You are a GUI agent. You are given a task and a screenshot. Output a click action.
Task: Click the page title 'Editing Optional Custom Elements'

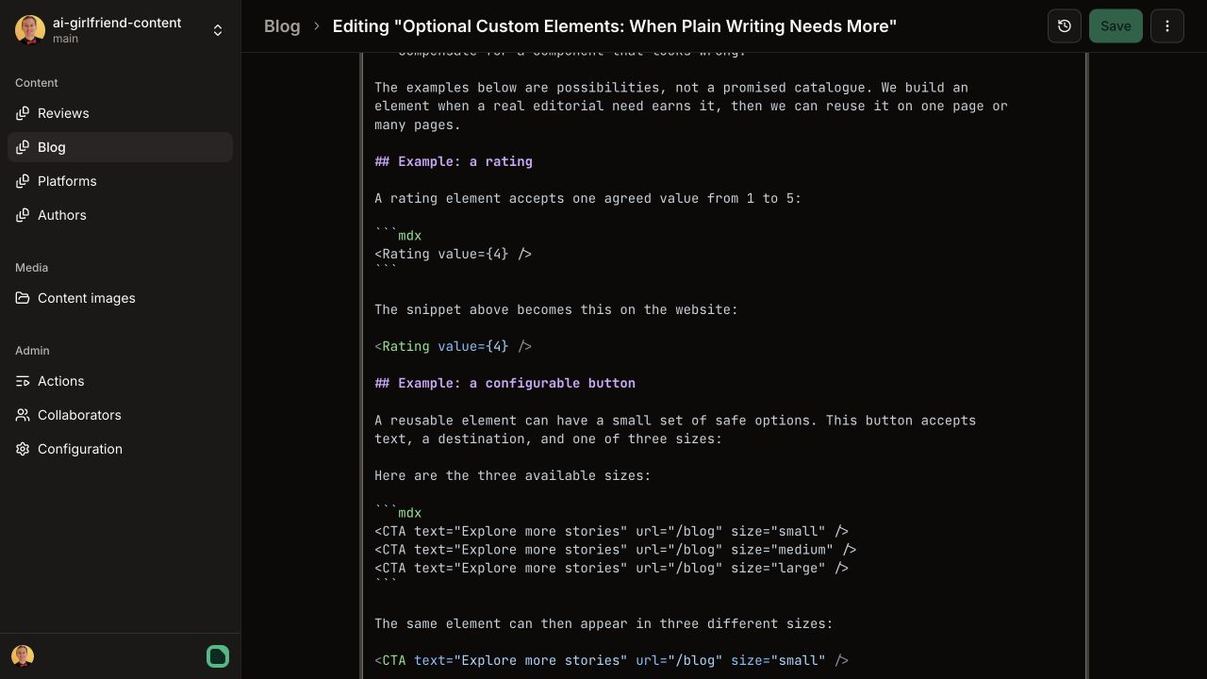click(x=615, y=26)
